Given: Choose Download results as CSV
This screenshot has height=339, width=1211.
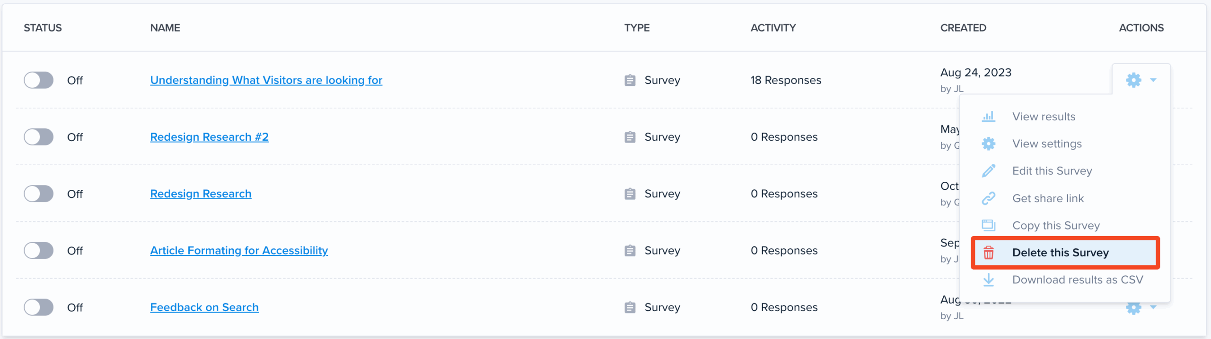Looking at the screenshot, I should click(1077, 280).
